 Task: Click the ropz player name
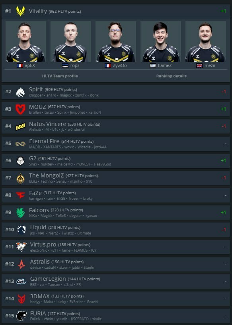(75, 65)
